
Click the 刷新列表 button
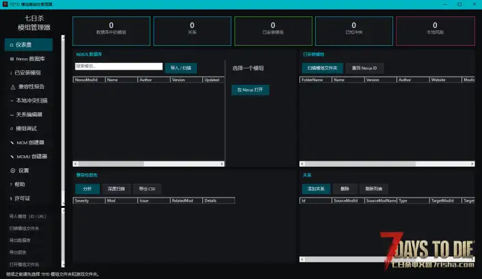373,189
